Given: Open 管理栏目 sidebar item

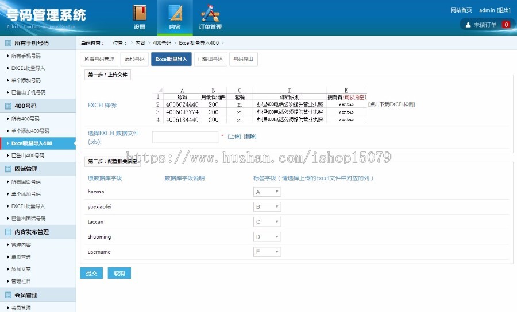Looking at the screenshot, I should click(x=21, y=282).
